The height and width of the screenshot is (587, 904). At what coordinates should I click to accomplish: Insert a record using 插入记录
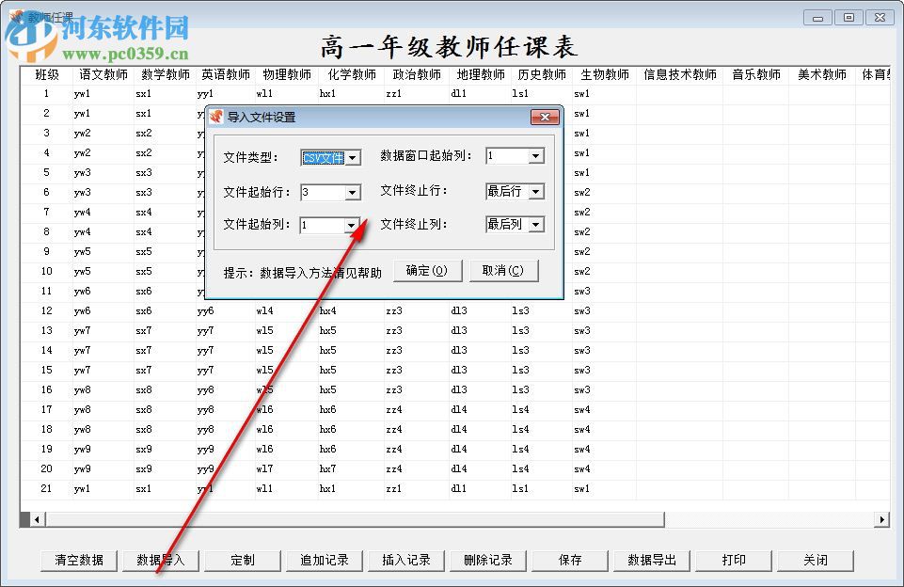405,560
